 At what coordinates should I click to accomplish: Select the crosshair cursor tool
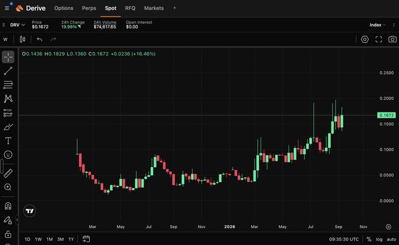point(8,57)
